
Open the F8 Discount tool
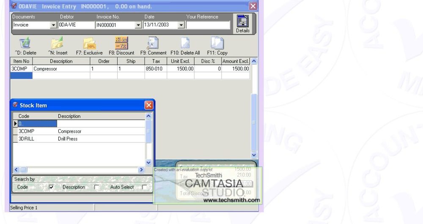coord(121,43)
